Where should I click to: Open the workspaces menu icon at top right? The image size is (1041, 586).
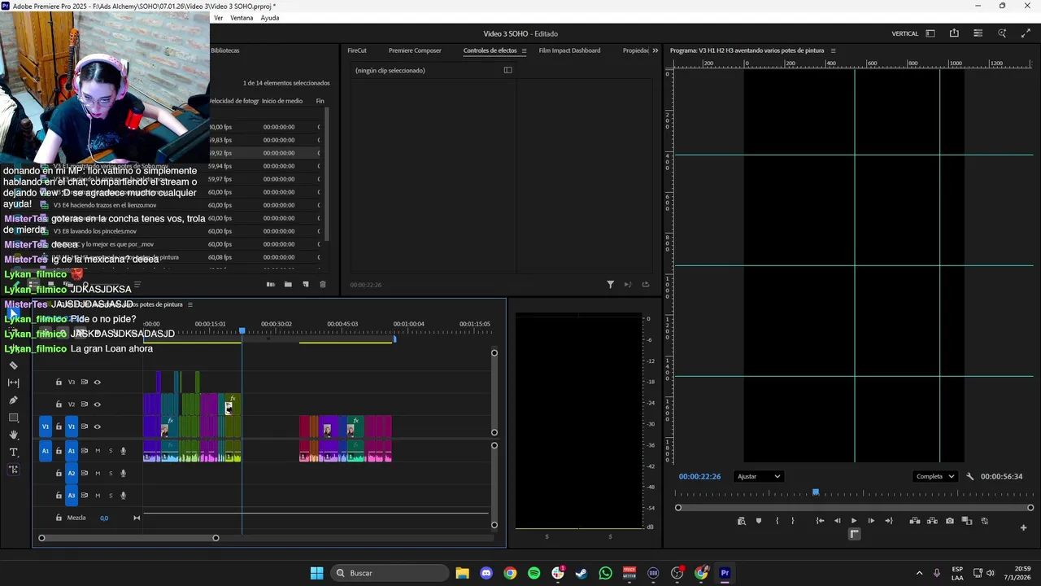click(x=930, y=33)
